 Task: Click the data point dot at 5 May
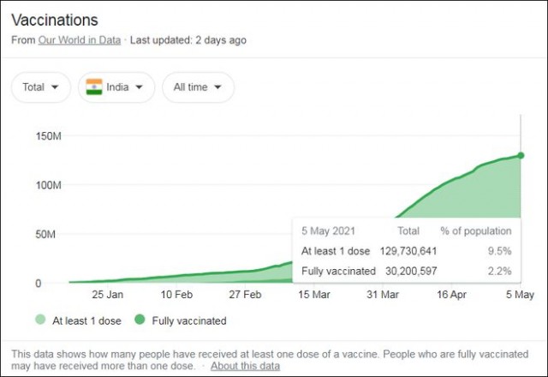(x=521, y=155)
